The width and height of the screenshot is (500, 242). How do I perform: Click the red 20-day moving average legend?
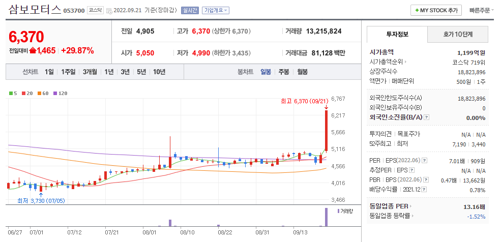(27, 94)
